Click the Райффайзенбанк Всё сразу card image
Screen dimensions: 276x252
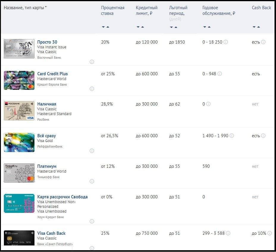click(x=19, y=142)
